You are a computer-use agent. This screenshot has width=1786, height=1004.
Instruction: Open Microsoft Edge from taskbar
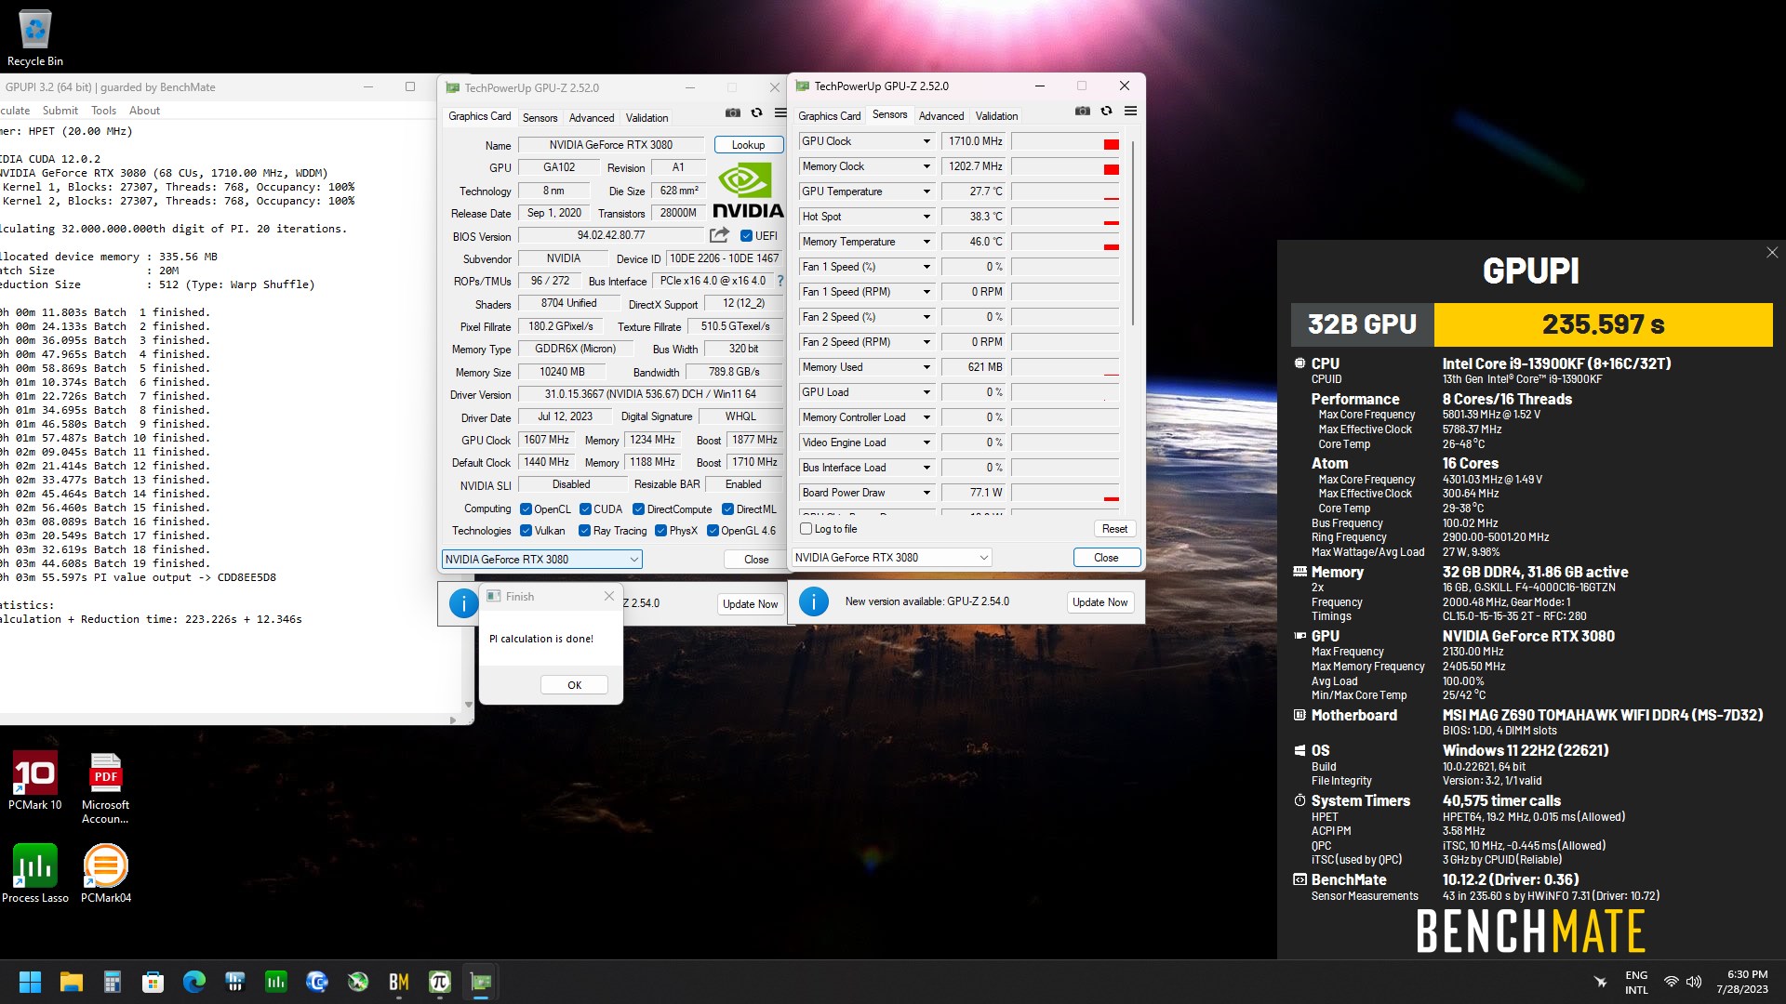coord(194,982)
